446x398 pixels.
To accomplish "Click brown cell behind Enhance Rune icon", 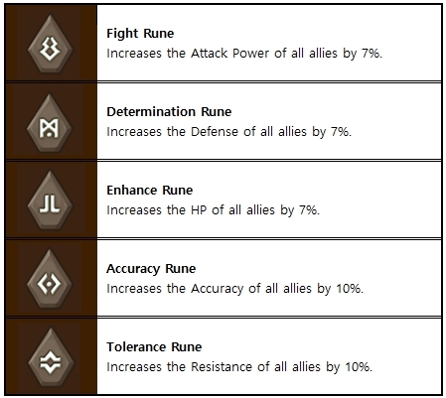I will pos(51,199).
